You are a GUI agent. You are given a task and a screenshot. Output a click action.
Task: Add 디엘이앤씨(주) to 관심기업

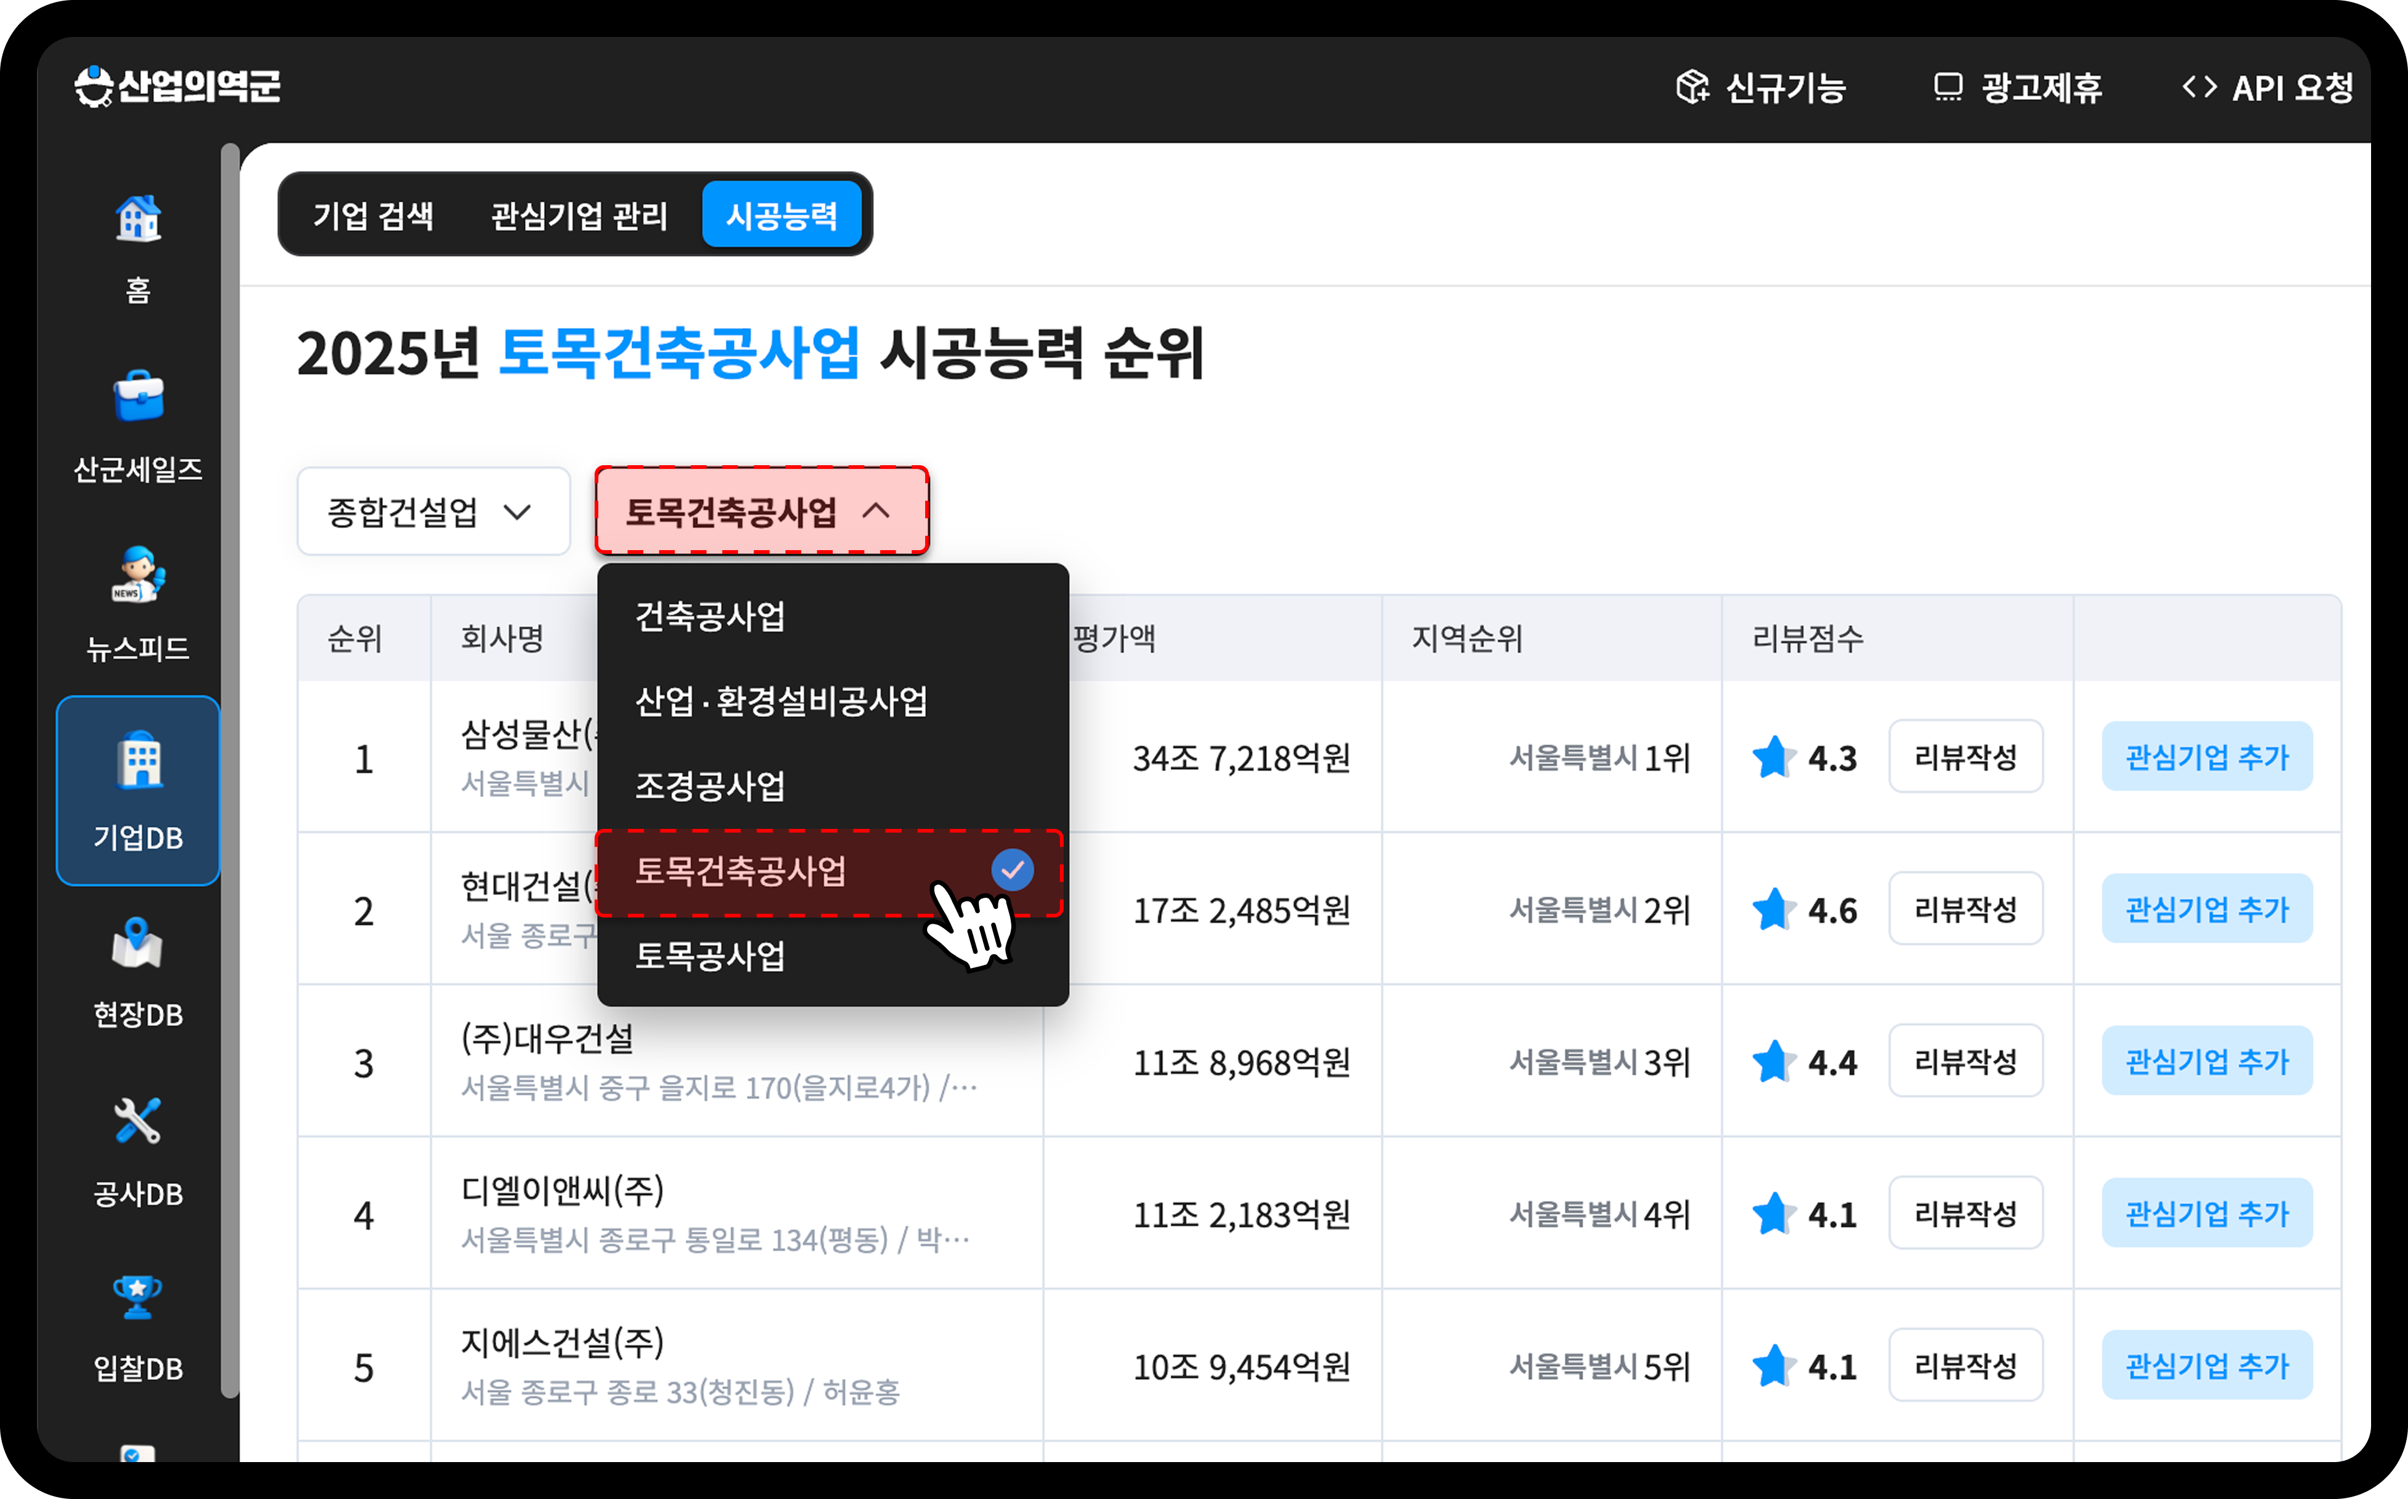pyautogui.click(x=2207, y=1213)
